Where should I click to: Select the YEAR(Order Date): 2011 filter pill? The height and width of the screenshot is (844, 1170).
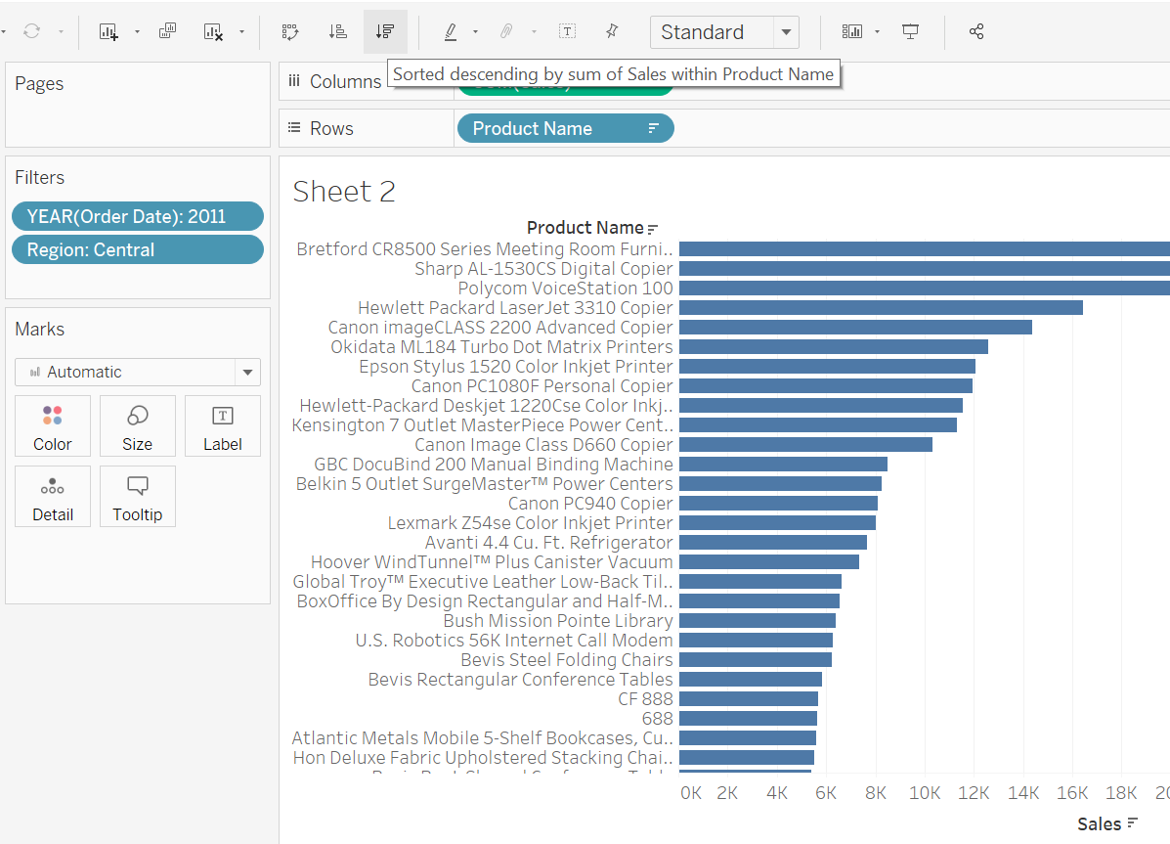click(137, 216)
